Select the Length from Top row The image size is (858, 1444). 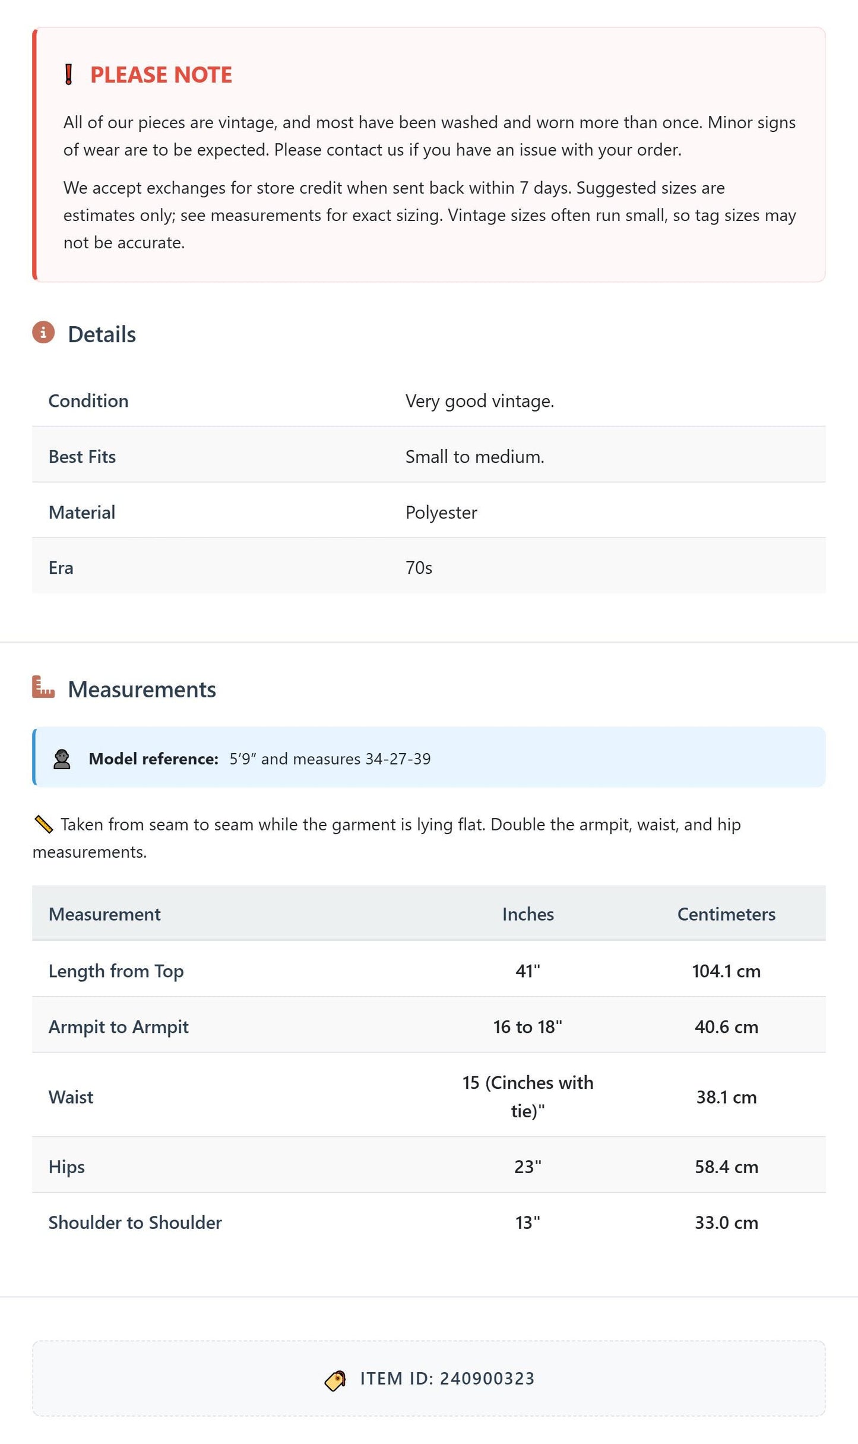pyautogui.click(x=429, y=971)
